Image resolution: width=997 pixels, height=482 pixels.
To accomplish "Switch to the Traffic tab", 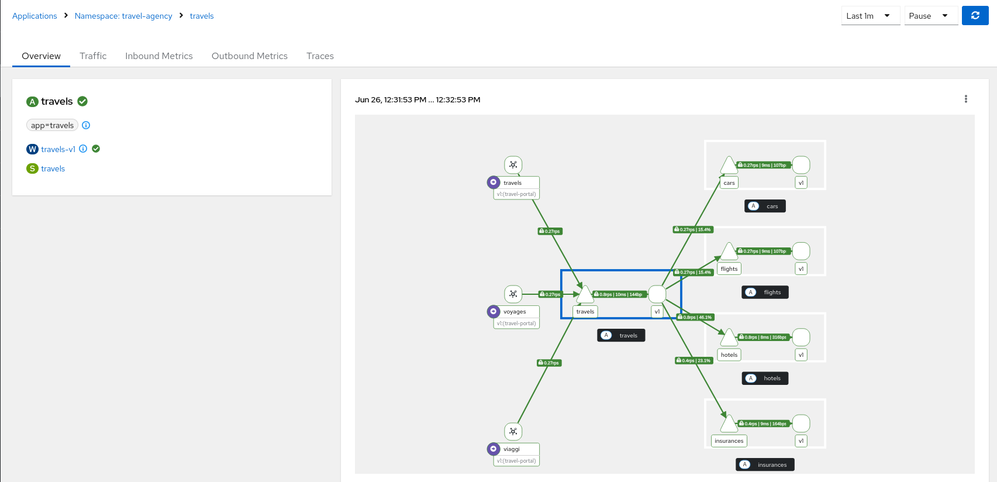I will pyautogui.click(x=93, y=56).
